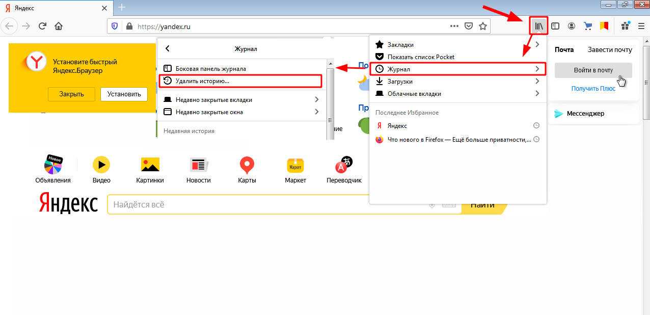Click the sidebar toggle icon in toolbar
650x315 pixels.
click(555, 26)
